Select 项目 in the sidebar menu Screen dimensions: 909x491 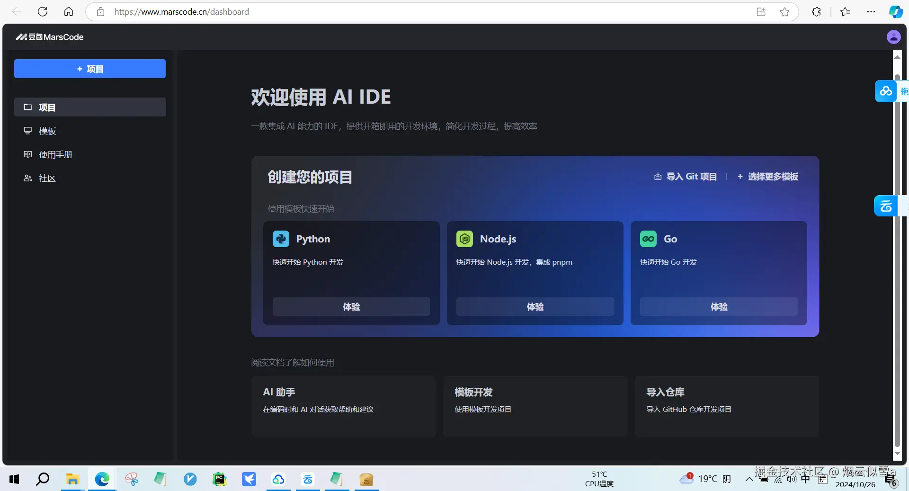[x=90, y=107]
